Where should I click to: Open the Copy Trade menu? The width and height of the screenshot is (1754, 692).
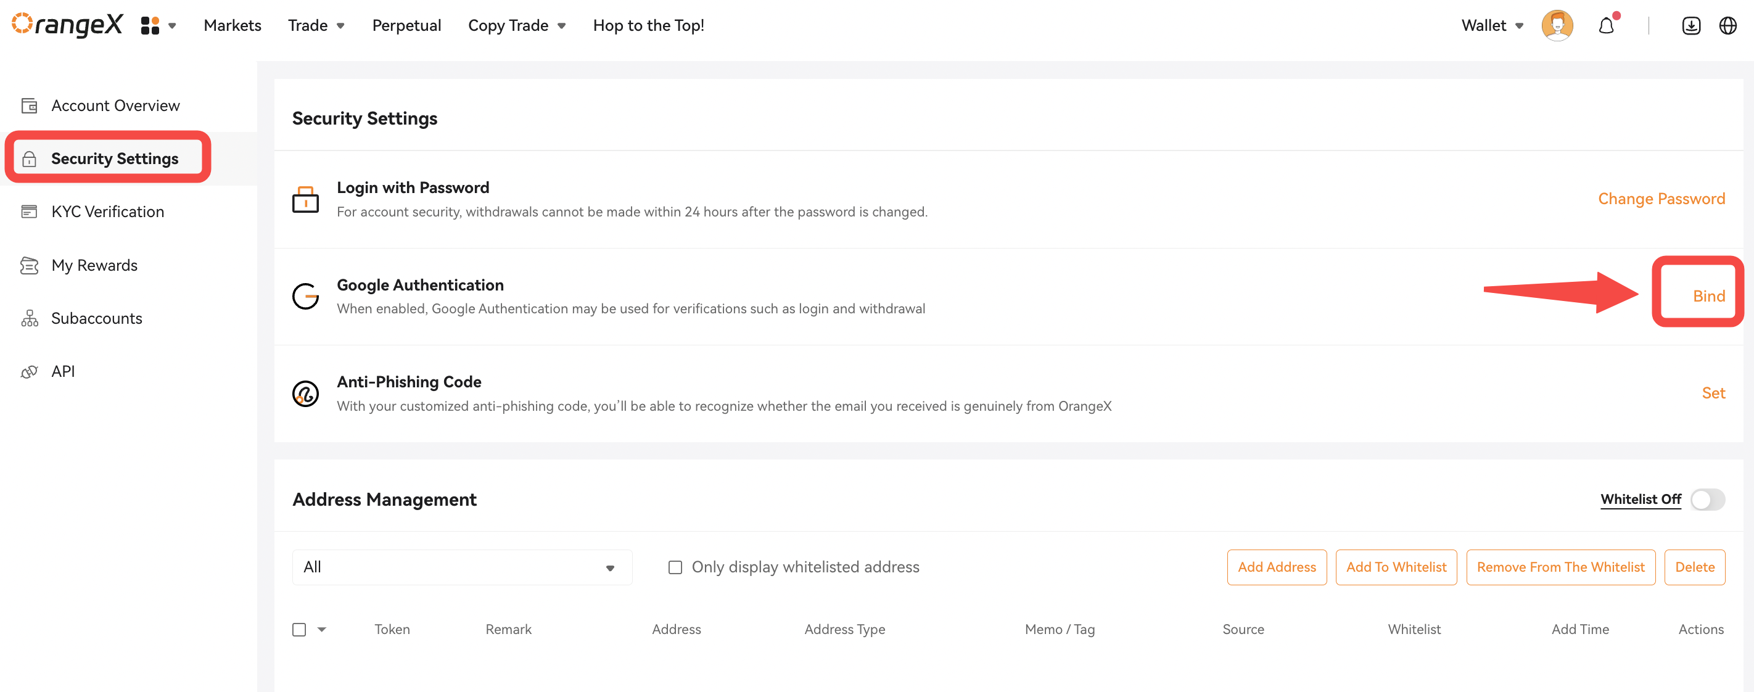(x=508, y=26)
